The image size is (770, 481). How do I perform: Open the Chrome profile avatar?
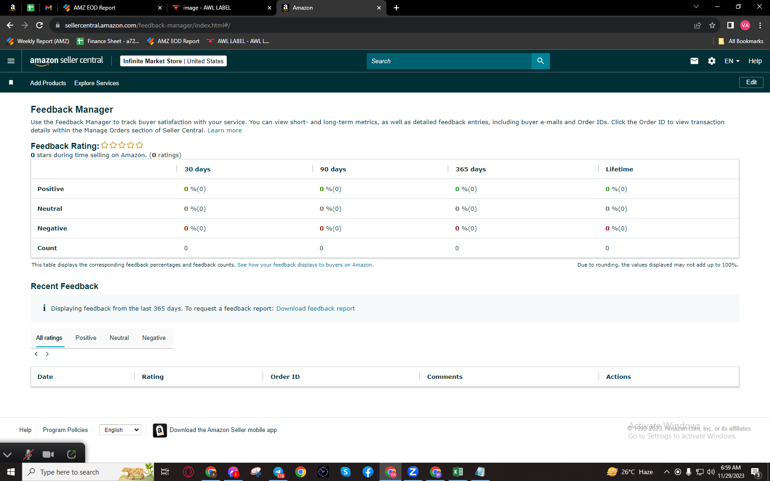(745, 25)
